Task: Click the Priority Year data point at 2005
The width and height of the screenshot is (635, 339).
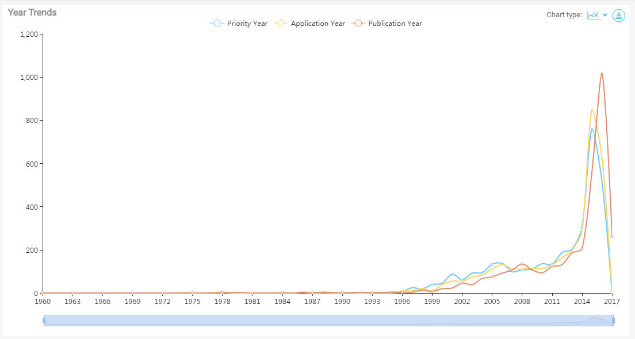Action: pos(492,264)
